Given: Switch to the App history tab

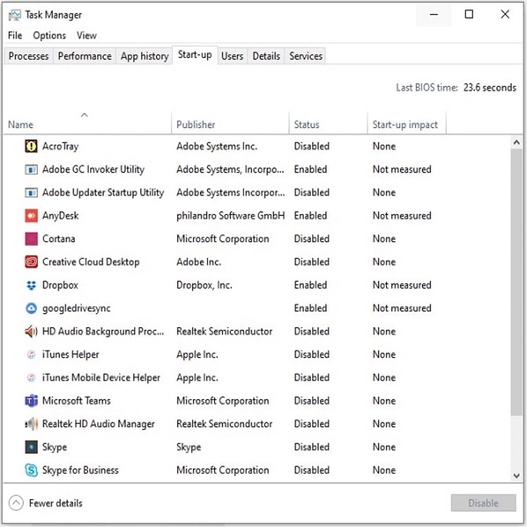Looking at the screenshot, I should [145, 56].
